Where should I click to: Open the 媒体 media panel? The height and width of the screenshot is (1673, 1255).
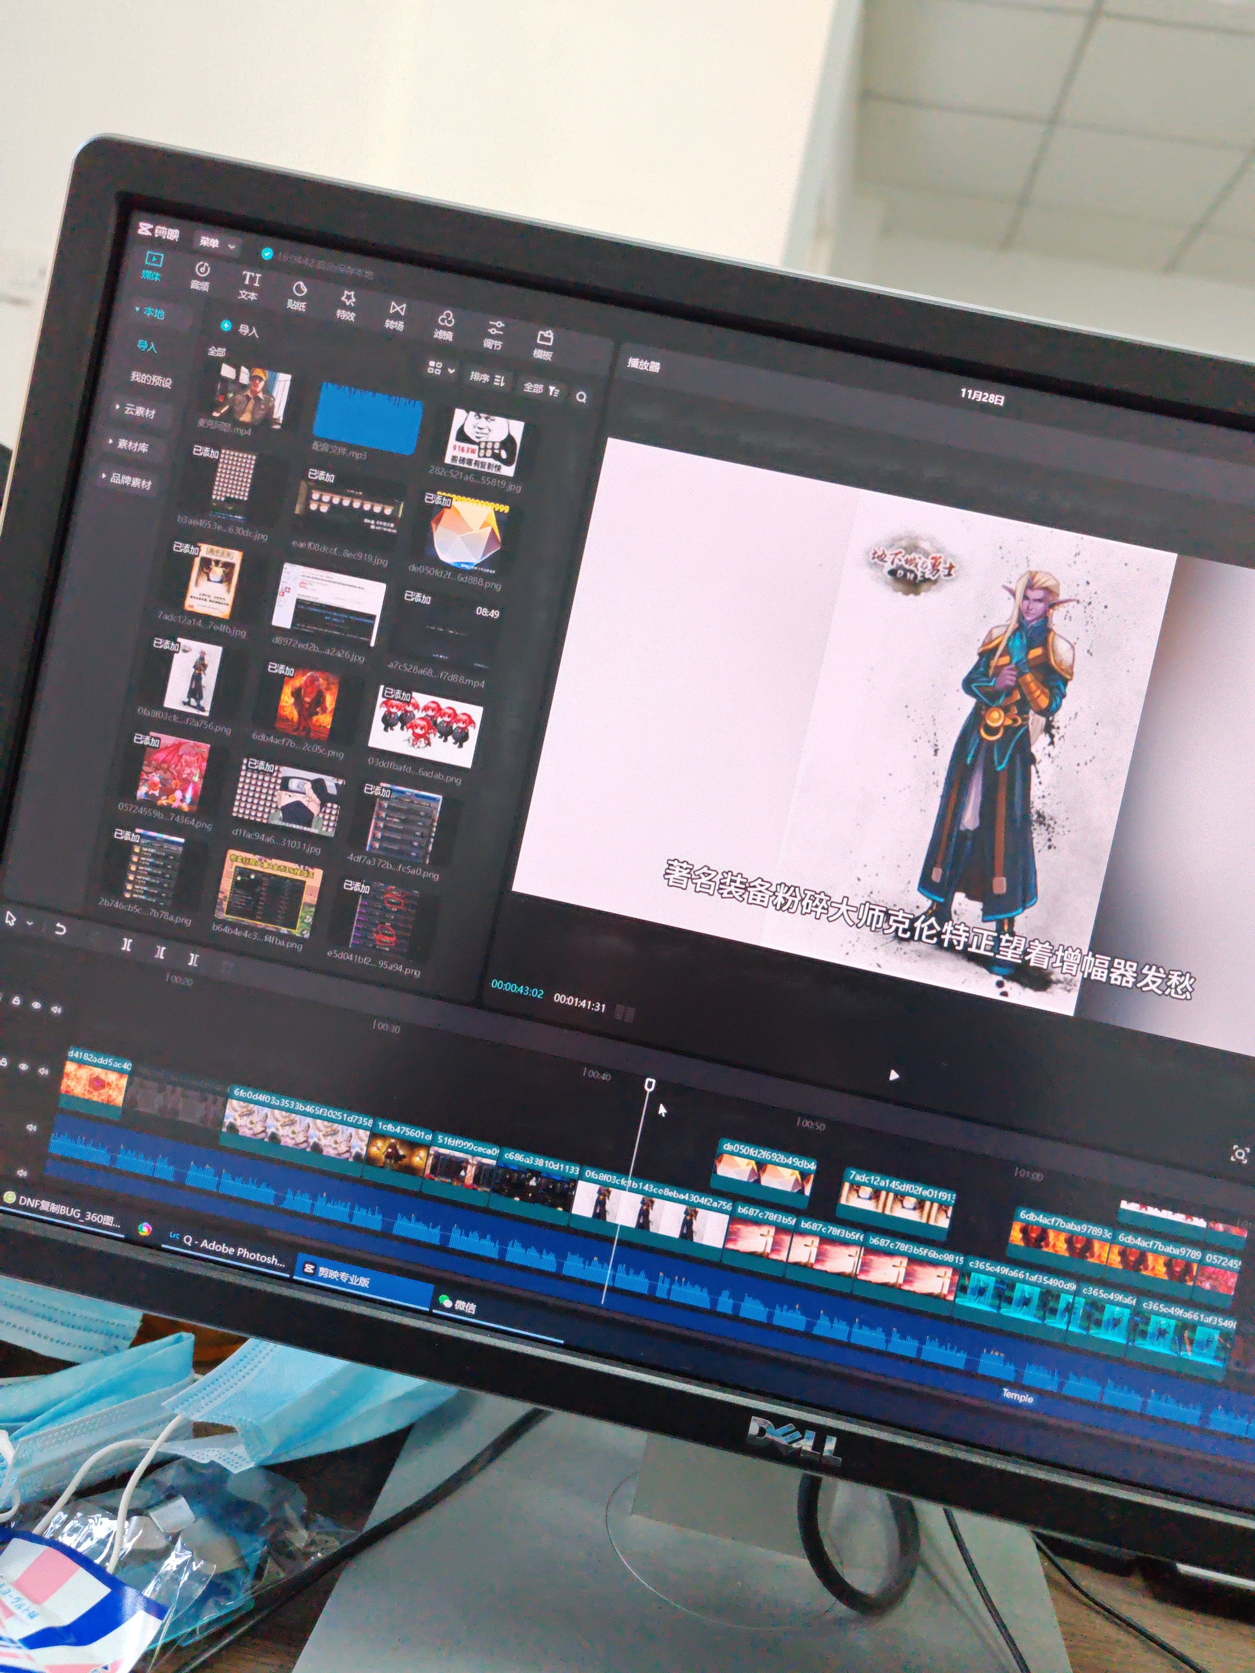click(152, 267)
